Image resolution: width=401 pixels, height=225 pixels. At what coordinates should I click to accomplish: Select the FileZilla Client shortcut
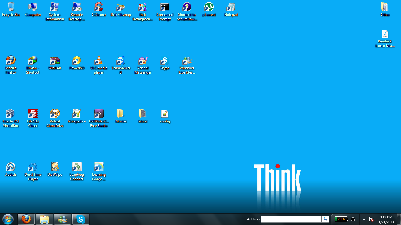33,114
